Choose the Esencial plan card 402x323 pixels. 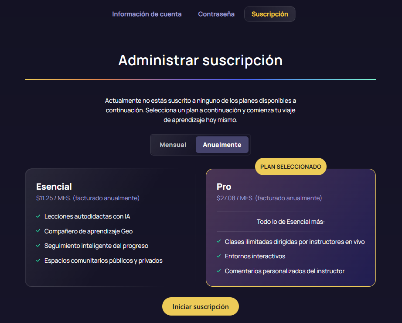[x=110, y=227]
